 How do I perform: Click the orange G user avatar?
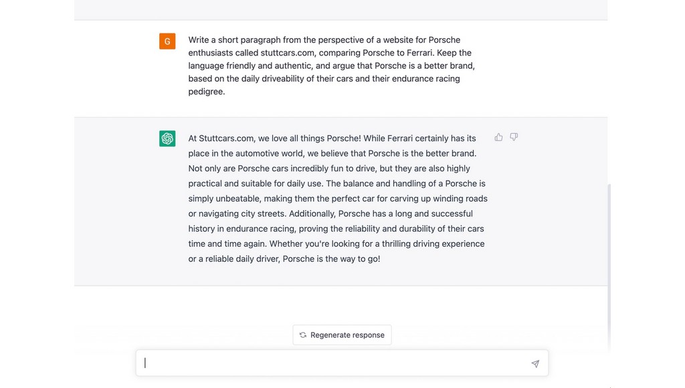(x=167, y=41)
